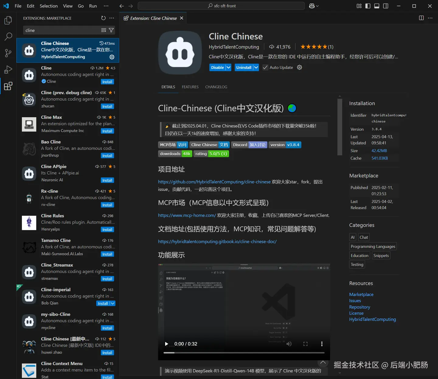This screenshot has height=379, width=438.
Task: Toggle the Auto Update checkbox
Action: (265, 67)
